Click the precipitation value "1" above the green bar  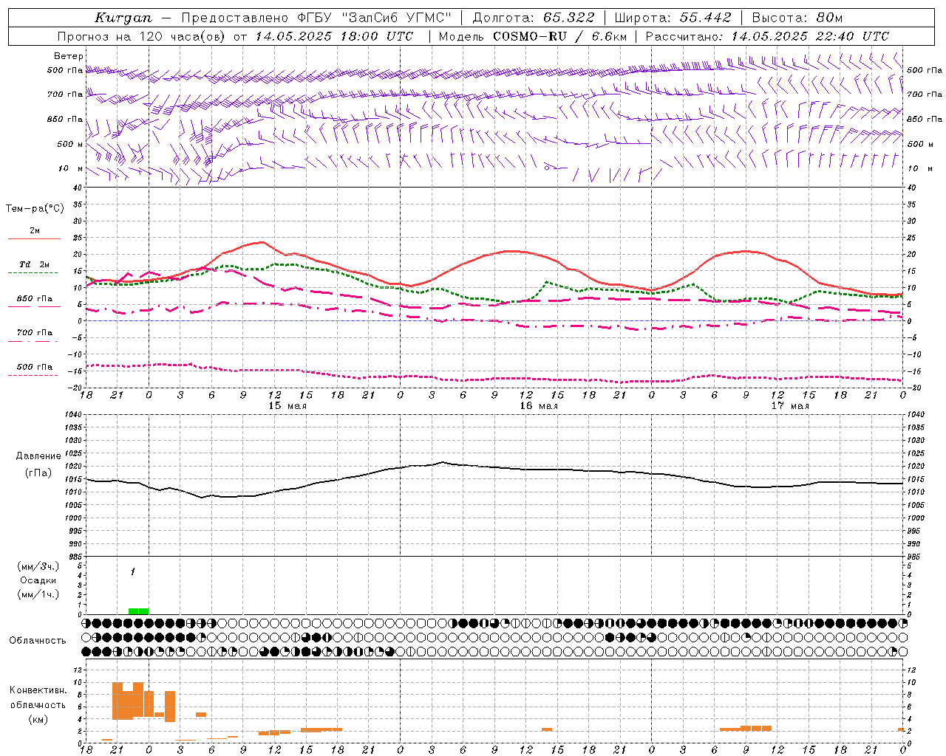tap(133, 572)
